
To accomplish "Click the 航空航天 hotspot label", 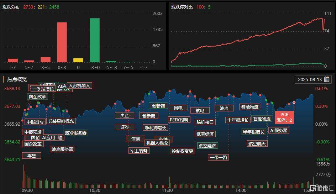I will (x=257, y=143).
